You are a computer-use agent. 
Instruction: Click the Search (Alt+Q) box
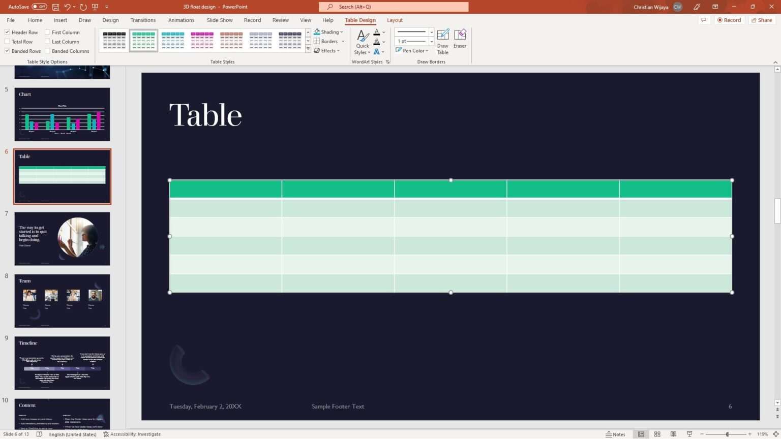tap(394, 7)
